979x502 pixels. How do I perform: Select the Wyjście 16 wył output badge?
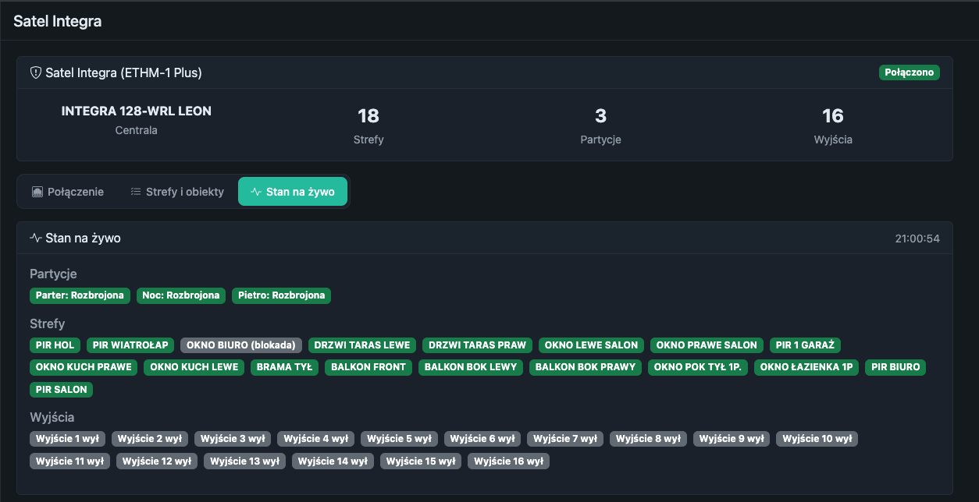pyautogui.click(x=508, y=461)
